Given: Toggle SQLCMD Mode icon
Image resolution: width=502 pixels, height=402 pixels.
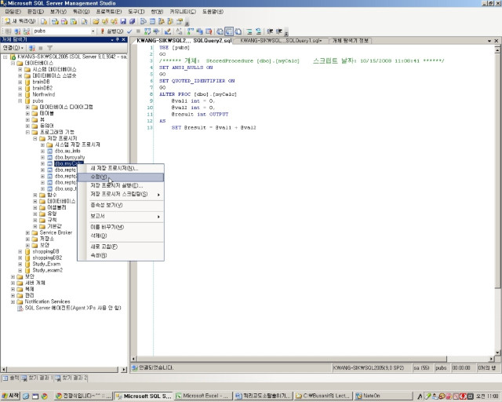Looking at the screenshot, I should click(x=209, y=31).
